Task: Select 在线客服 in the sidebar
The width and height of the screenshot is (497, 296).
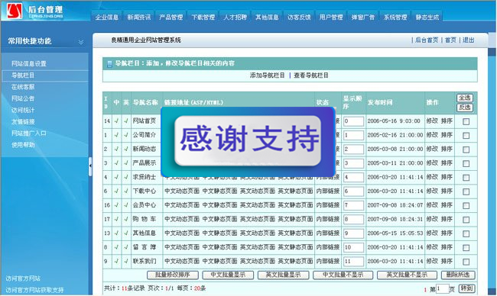Action: pos(23,87)
